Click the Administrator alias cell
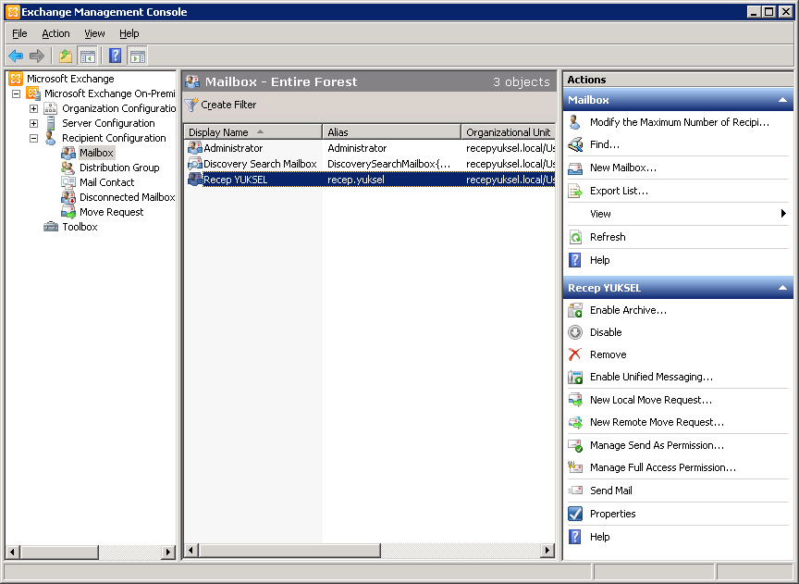Image resolution: width=799 pixels, height=584 pixels. pos(357,148)
